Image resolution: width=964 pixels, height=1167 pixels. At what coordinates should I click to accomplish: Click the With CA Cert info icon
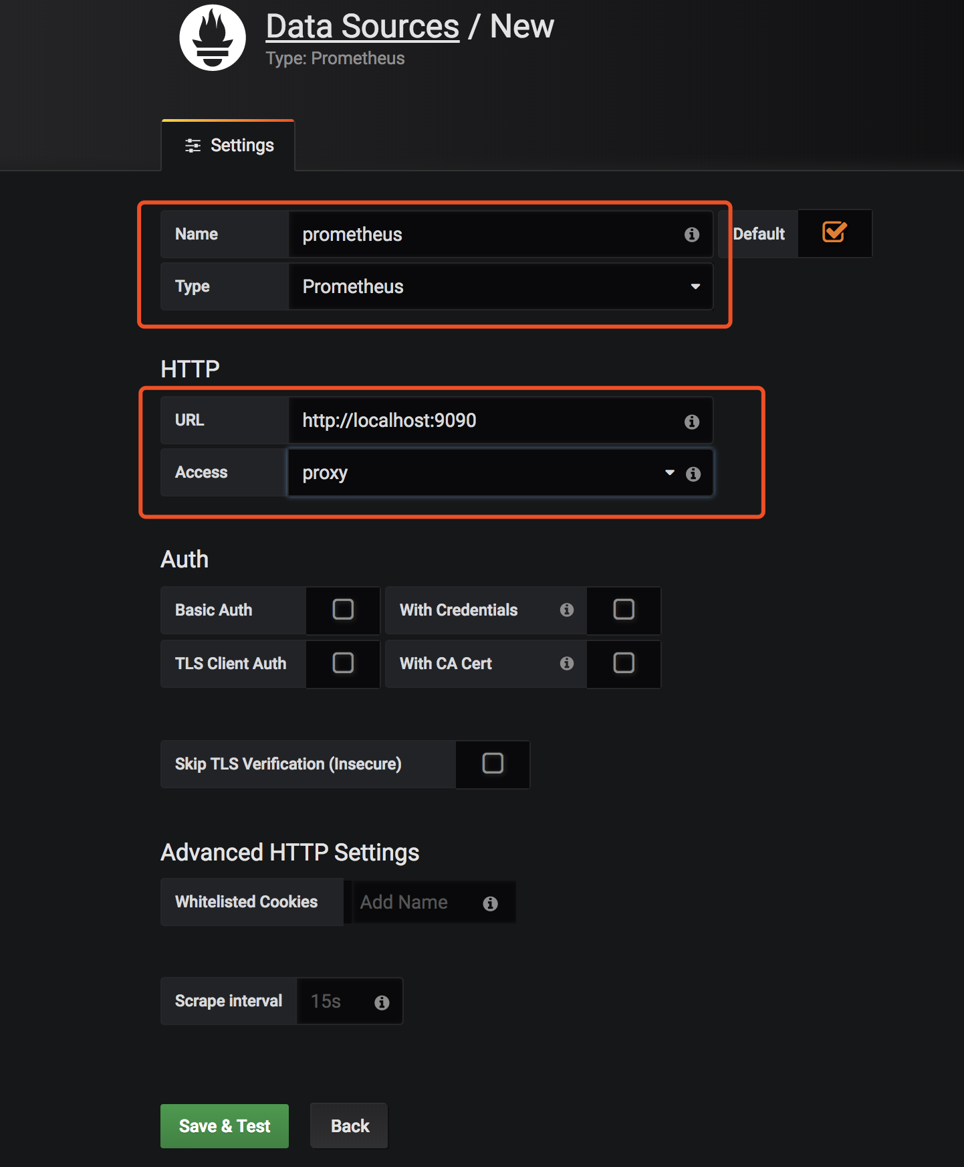coord(567,663)
